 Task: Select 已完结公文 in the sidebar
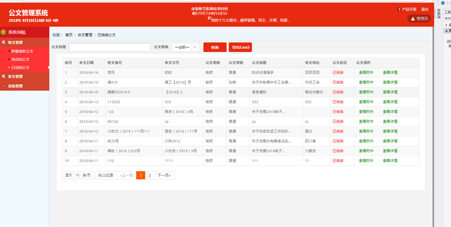(x=20, y=68)
